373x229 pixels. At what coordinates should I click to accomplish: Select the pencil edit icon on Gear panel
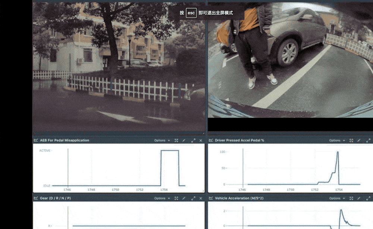coord(185,198)
